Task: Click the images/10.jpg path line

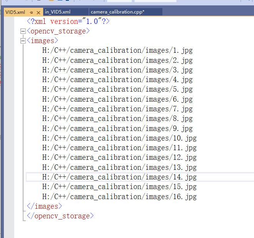Action: [119, 138]
